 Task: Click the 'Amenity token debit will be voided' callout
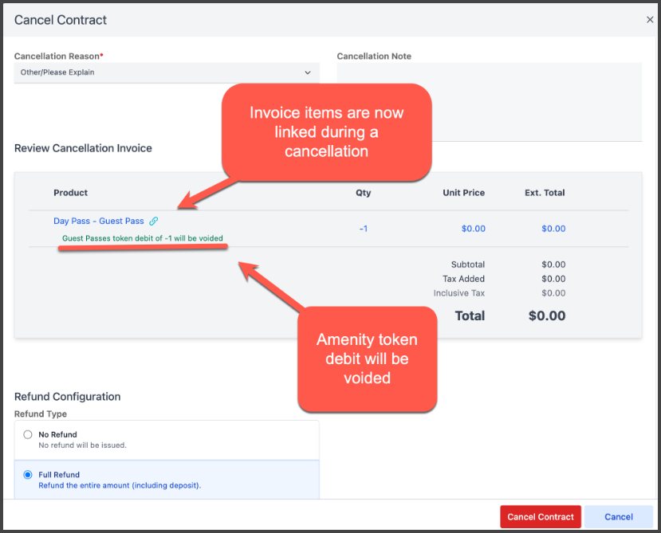[x=367, y=359]
